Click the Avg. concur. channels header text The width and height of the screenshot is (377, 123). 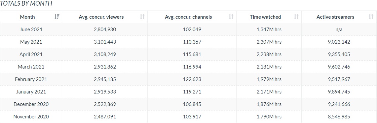click(188, 17)
